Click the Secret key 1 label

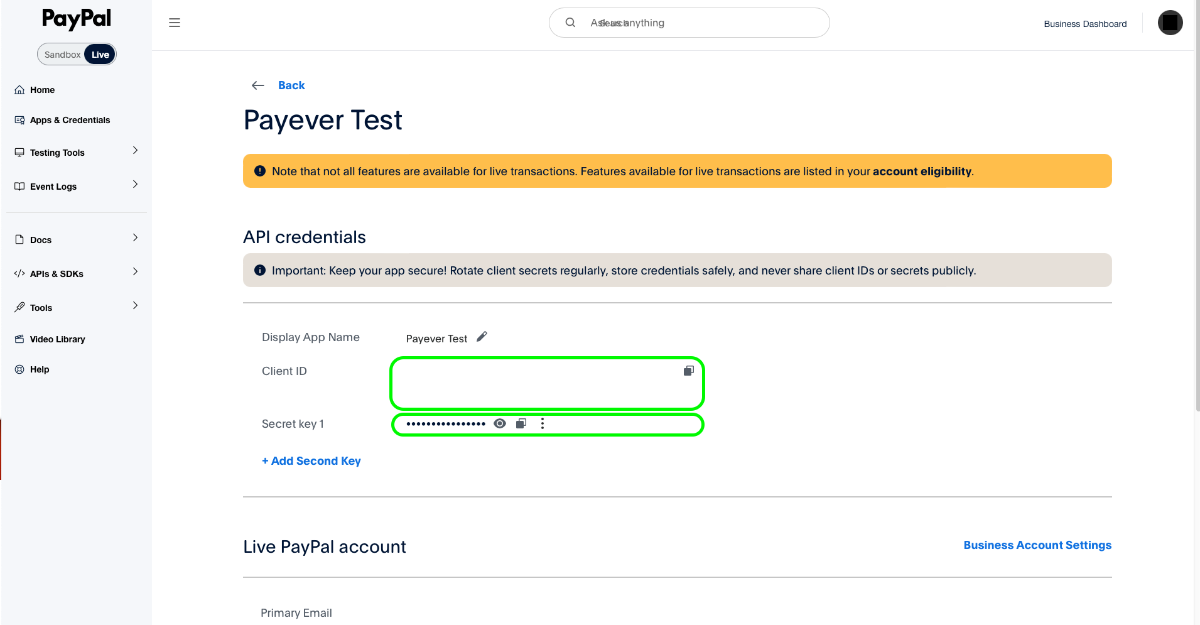tap(293, 424)
